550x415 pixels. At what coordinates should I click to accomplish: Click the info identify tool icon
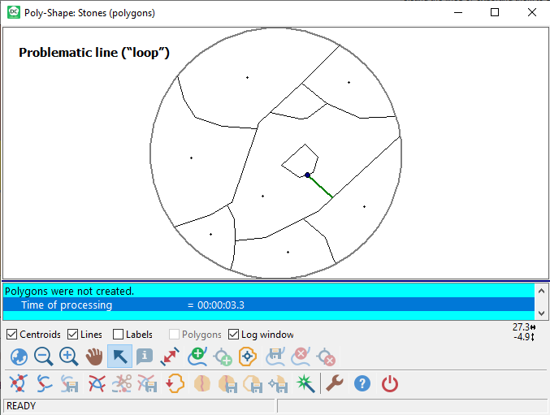pyautogui.click(x=145, y=357)
